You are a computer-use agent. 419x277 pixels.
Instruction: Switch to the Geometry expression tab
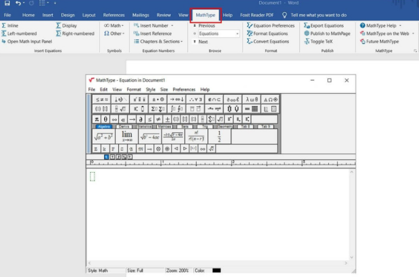pos(225,127)
